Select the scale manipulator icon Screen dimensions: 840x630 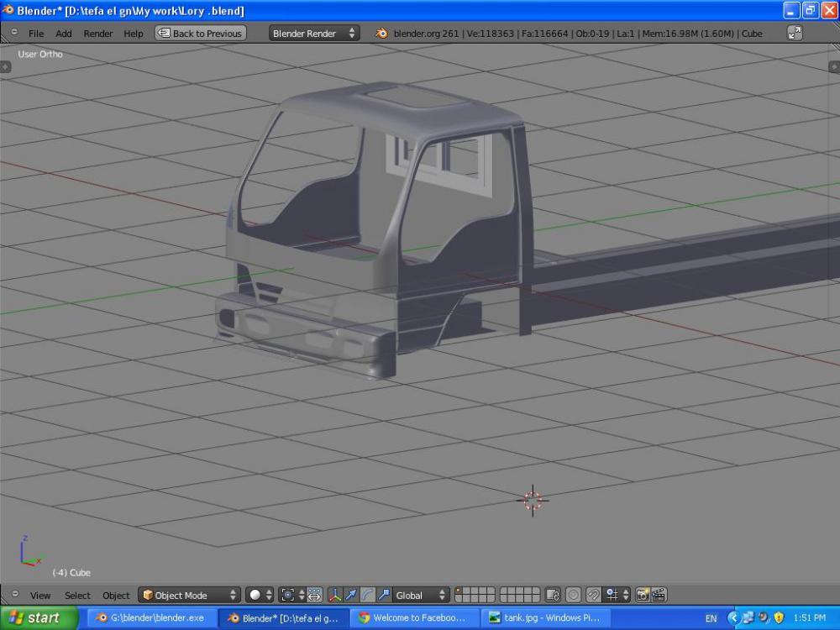(x=384, y=595)
